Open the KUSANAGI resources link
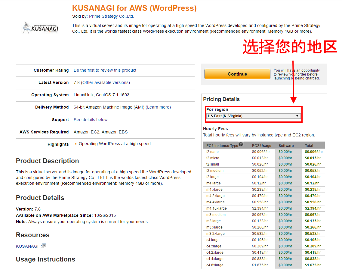The image size is (342, 269). 27,246
